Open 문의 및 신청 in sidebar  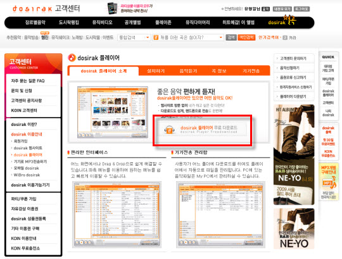pyautogui.click(x=22, y=91)
